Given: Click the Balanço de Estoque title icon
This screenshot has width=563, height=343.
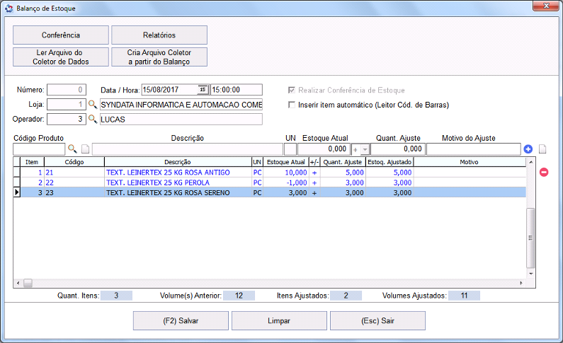Looking at the screenshot, I should (9, 8).
